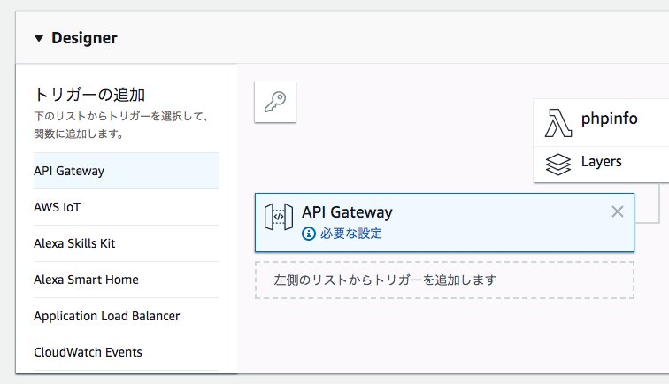The height and width of the screenshot is (384, 669).
Task: Add Application Load Balancer trigger
Action: pyautogui.click(x=127, y=316)
